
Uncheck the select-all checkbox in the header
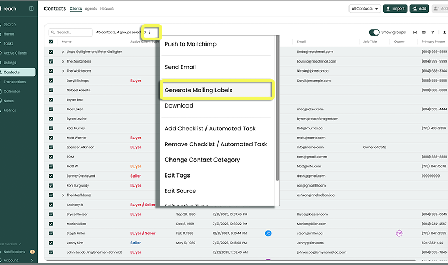(x=51, y=41)
